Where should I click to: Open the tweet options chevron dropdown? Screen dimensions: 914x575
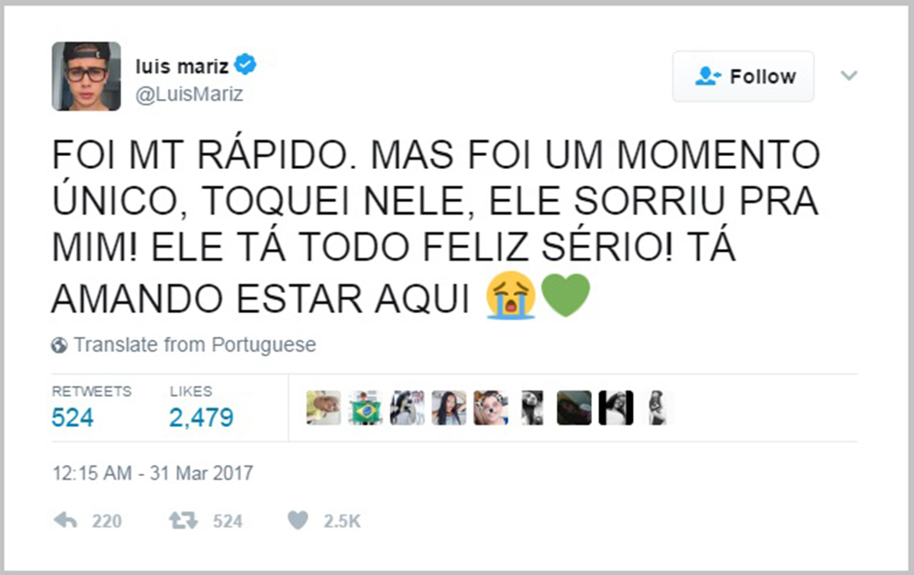pyautogui.click(x=849, y=76)
